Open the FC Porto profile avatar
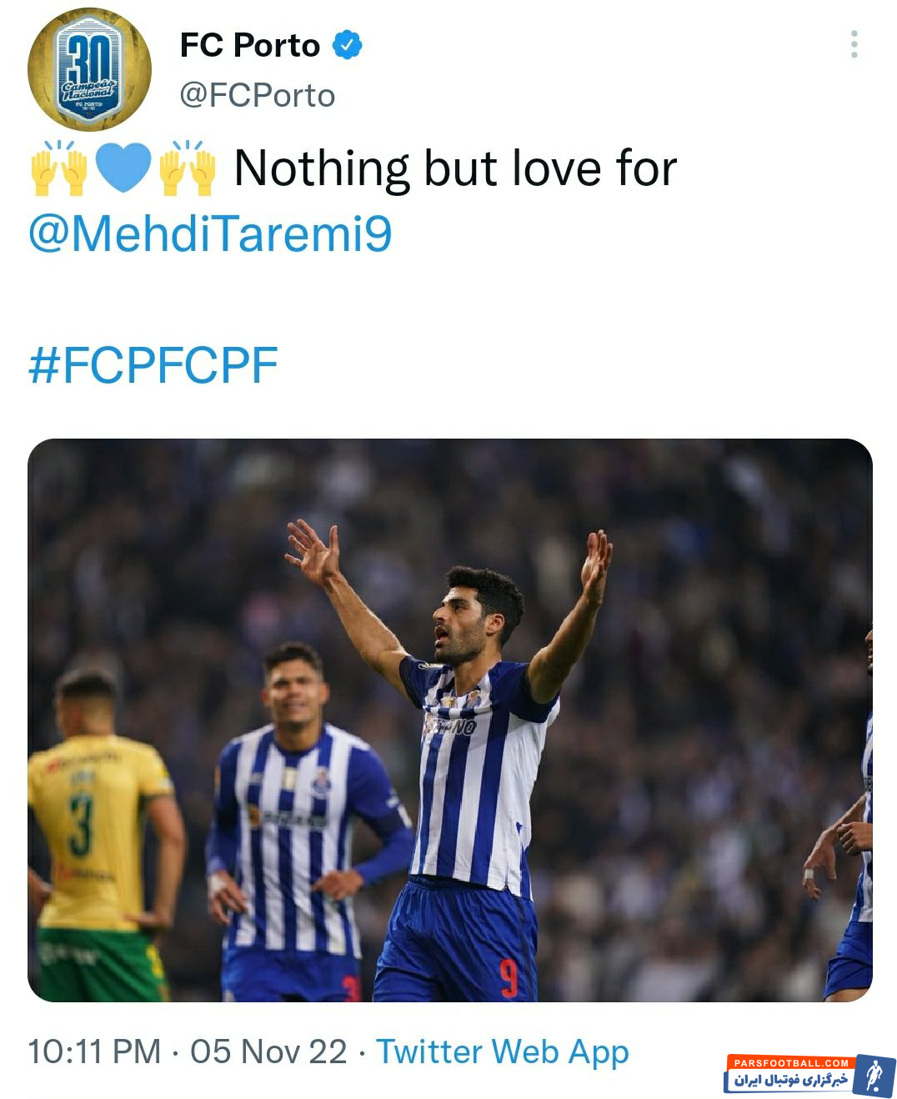 click(x=89, y=69)
